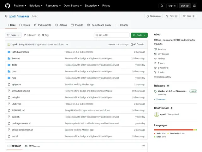Click the Shell 2.6% language link
202x152 pixels.
[x=160, y=137]
